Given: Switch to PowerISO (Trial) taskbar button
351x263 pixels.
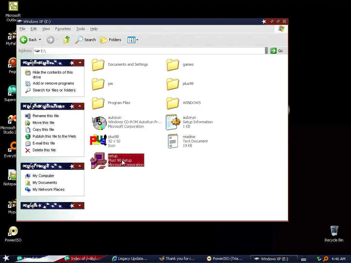Looking at the screenshot, I should coord(225,259).
